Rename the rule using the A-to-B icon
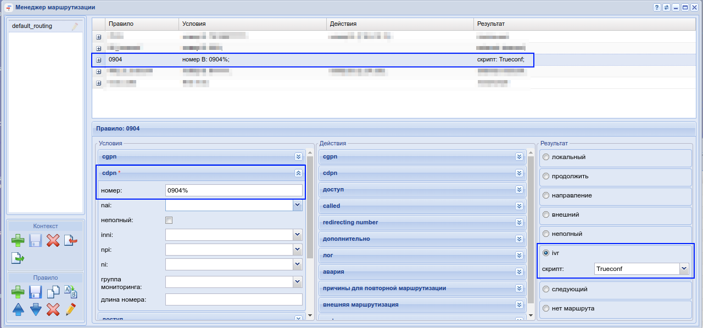This screenshot has width=703, height=328. point(70,292)
